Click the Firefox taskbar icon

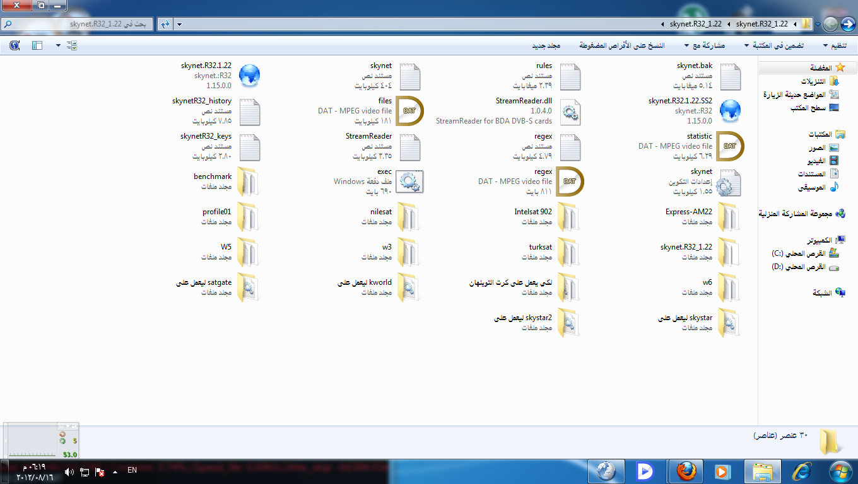point(685,471)
